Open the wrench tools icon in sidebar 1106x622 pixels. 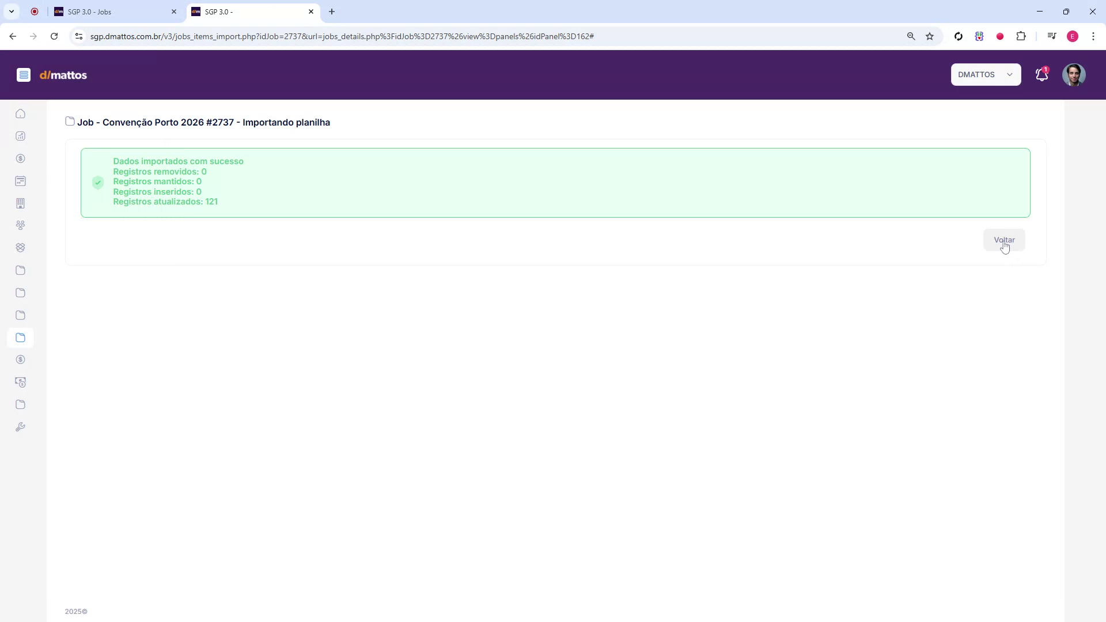coord(21,427)
